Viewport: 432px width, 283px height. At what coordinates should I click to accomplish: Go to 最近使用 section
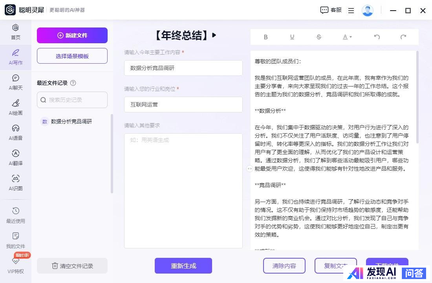pyautogui.click(x=16, y=215)
